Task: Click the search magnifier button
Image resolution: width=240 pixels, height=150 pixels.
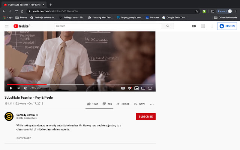Action: point(168,26)
